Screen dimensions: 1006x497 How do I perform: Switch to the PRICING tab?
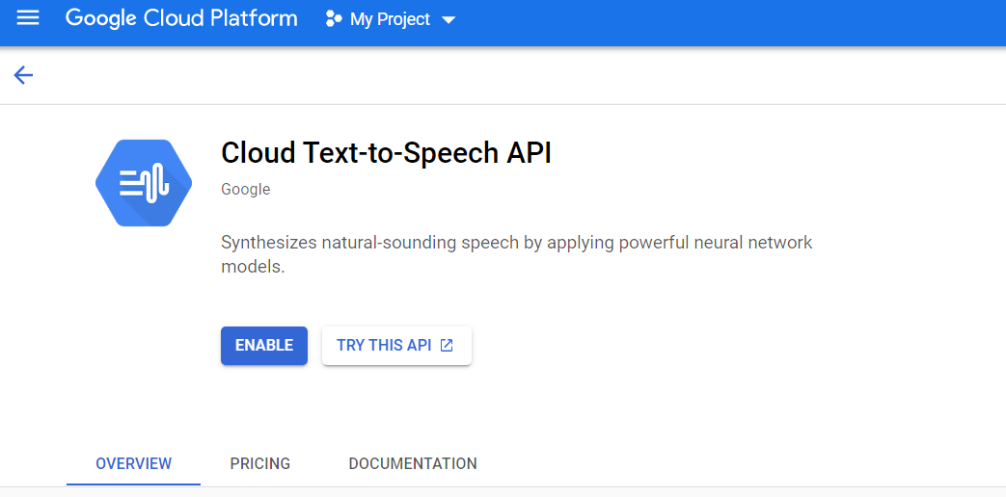pos(259,463)
